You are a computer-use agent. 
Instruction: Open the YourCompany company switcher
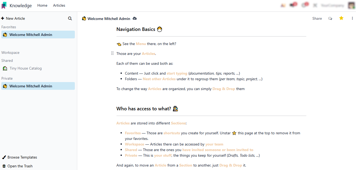332,5
